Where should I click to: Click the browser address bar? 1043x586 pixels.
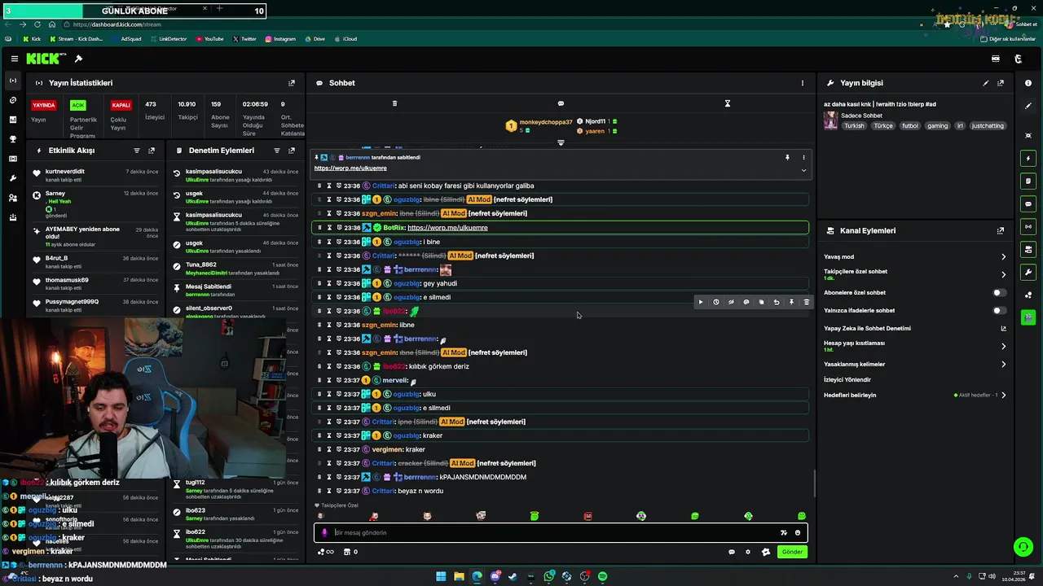[x=489, y=24]
